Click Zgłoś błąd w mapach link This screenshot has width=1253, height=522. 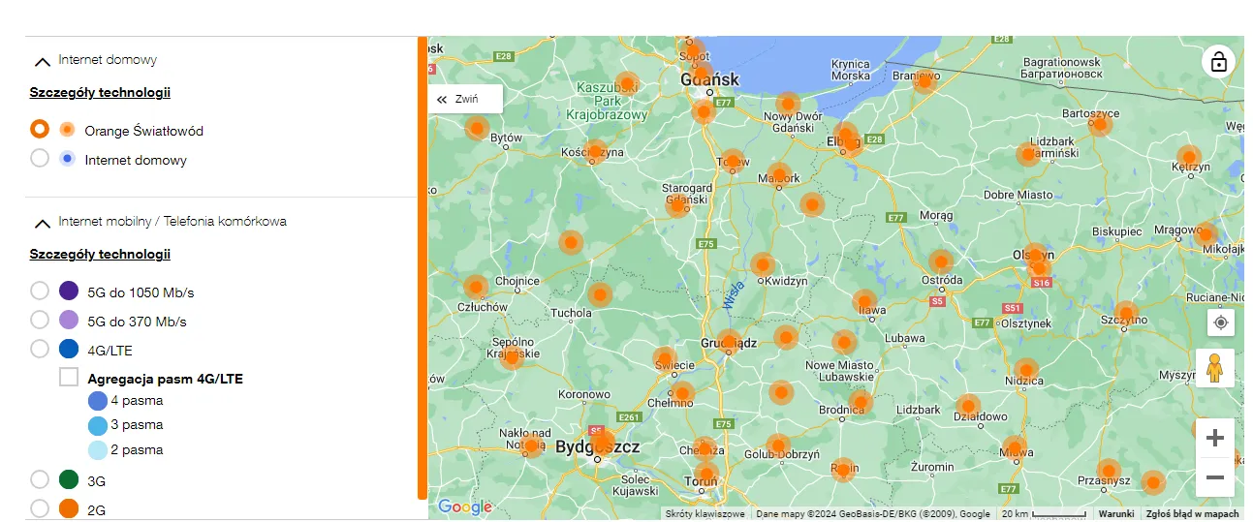(x=1192, y=514)
